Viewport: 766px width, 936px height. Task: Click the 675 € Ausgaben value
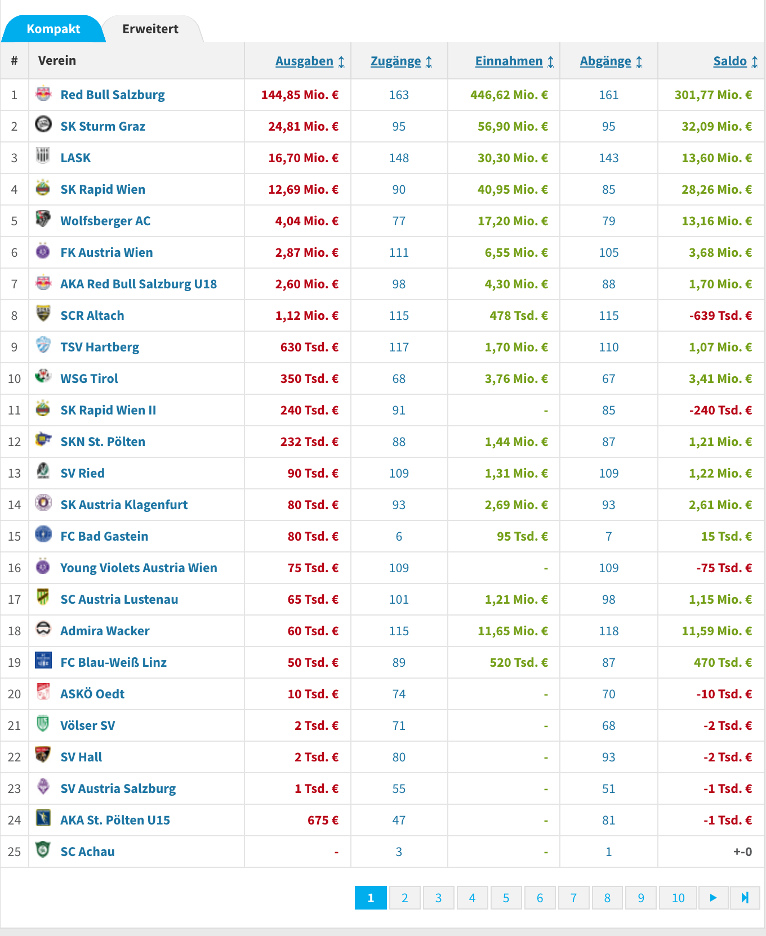(x=323, y=820)
